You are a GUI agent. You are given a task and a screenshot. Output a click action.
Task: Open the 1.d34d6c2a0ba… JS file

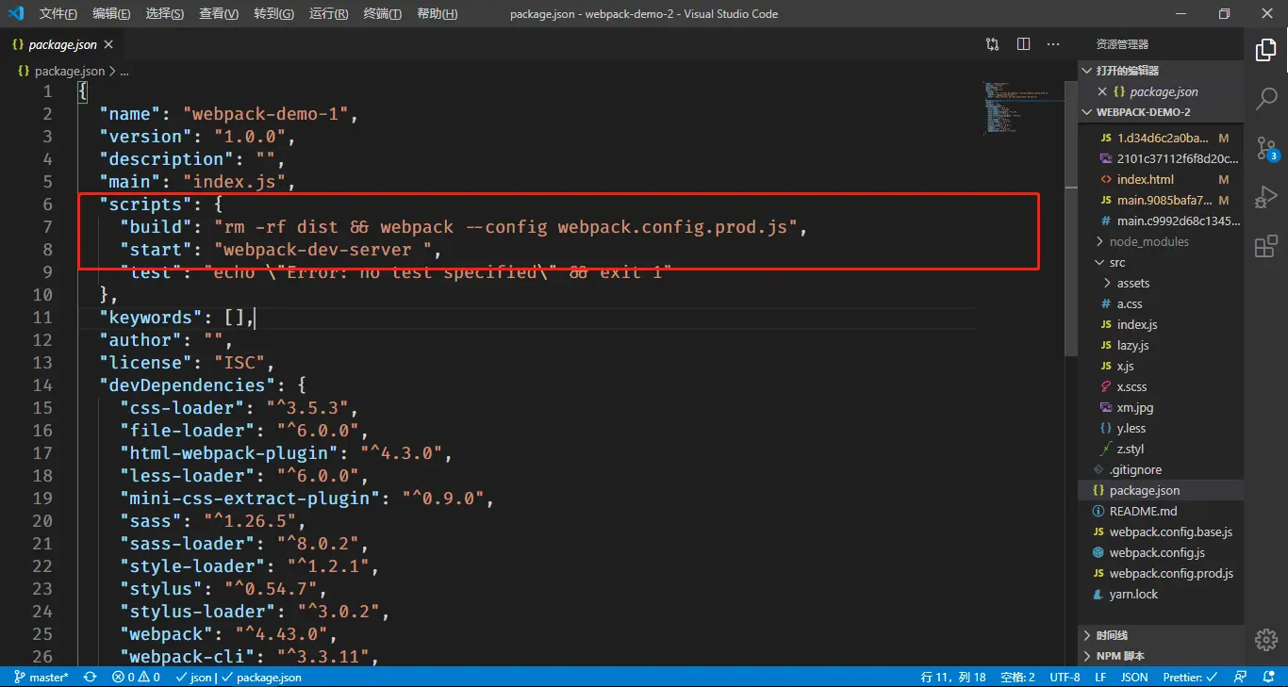(x=1163, y=139)
